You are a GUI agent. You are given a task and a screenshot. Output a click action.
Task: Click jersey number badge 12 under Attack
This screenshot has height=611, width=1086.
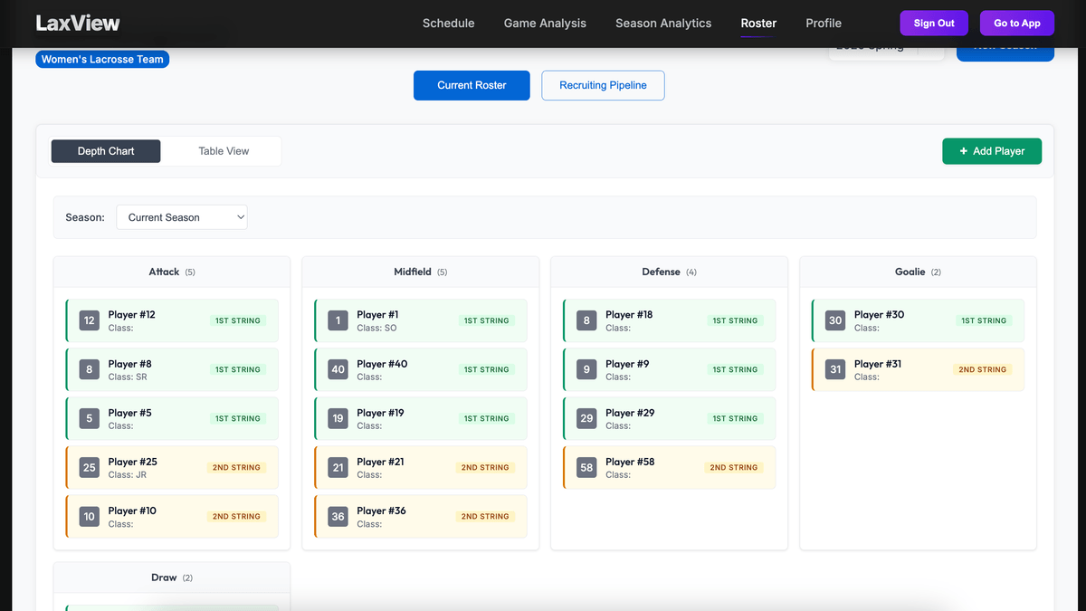pos(88,320)
